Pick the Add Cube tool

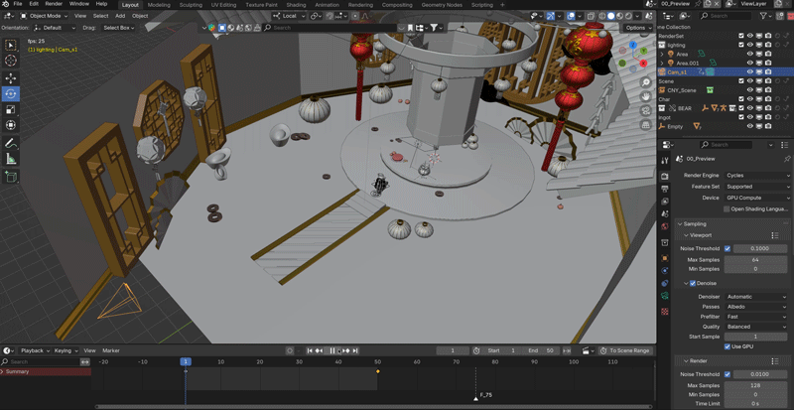[x=11, y=177]
